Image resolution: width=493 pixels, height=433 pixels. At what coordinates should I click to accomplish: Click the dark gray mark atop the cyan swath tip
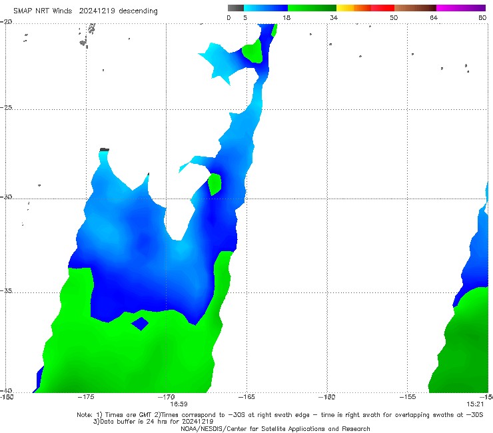(105, 150)
